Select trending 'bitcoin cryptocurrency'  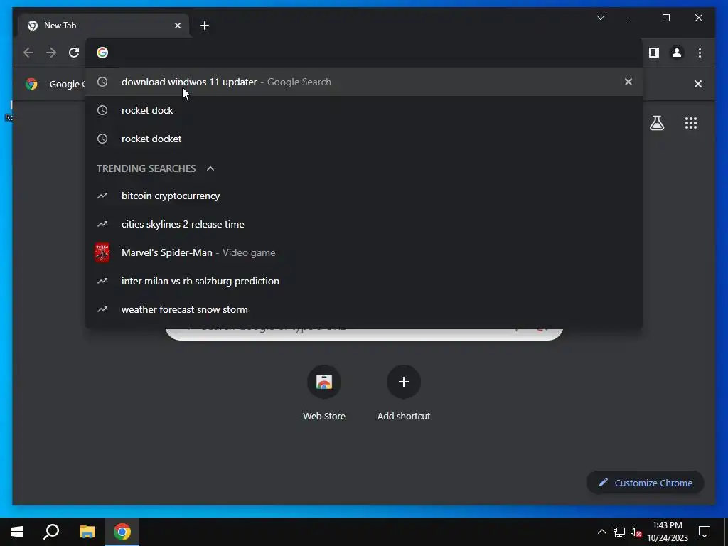(x=364, y=196)
